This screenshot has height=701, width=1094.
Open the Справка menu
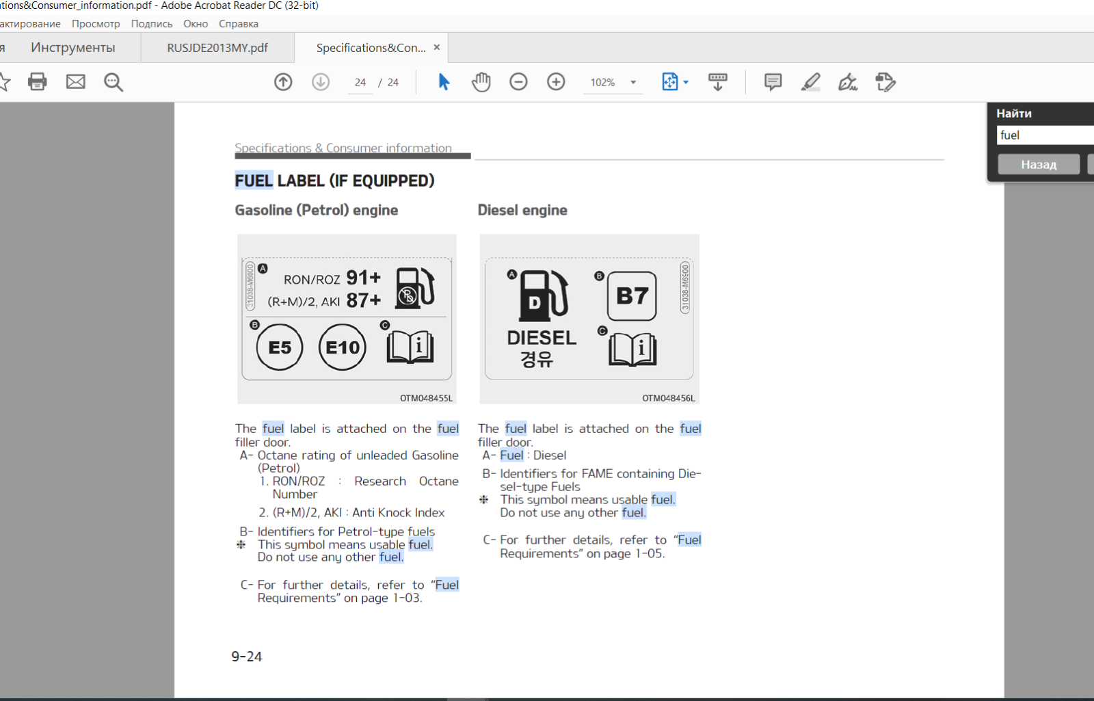(x=239, y=23)
